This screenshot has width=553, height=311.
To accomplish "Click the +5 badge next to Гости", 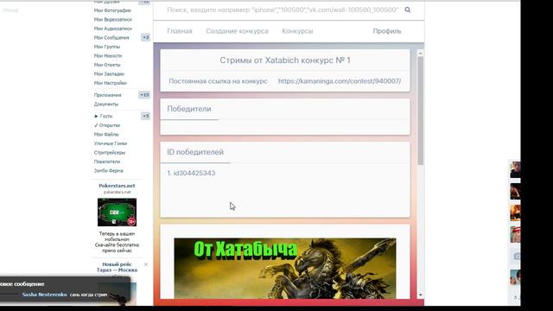I will click(x=146, y=116).
